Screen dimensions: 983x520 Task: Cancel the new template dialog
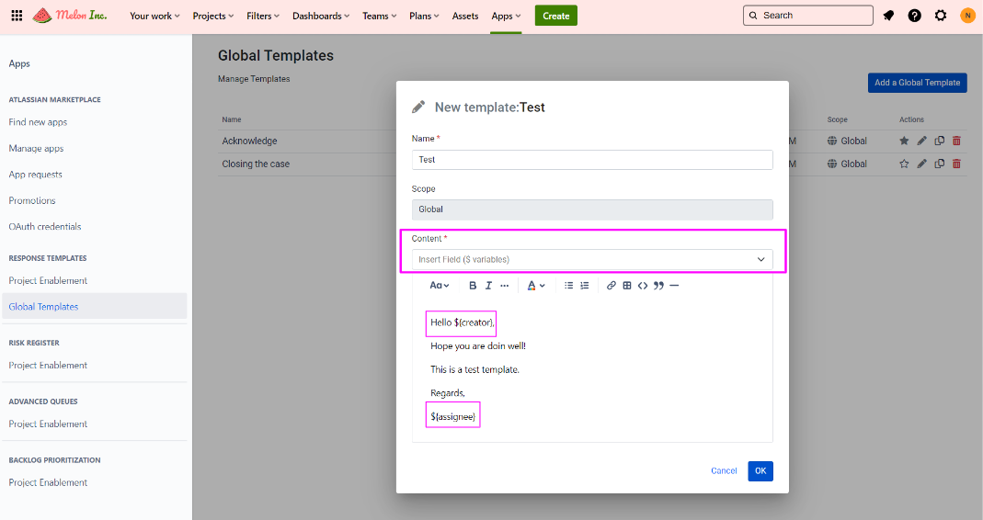[724, 471]
